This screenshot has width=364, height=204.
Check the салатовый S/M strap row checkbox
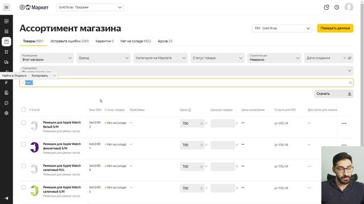coord(23,188)
